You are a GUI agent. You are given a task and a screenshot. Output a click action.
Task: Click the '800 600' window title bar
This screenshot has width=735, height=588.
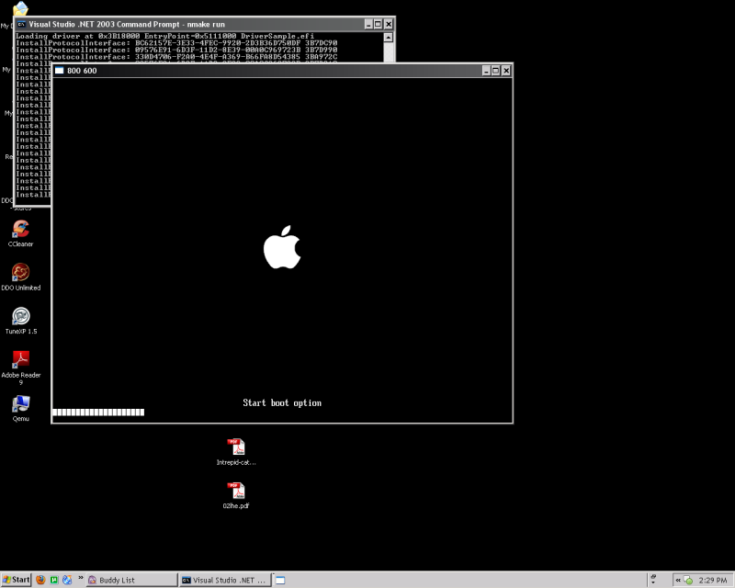click(282, 71)
